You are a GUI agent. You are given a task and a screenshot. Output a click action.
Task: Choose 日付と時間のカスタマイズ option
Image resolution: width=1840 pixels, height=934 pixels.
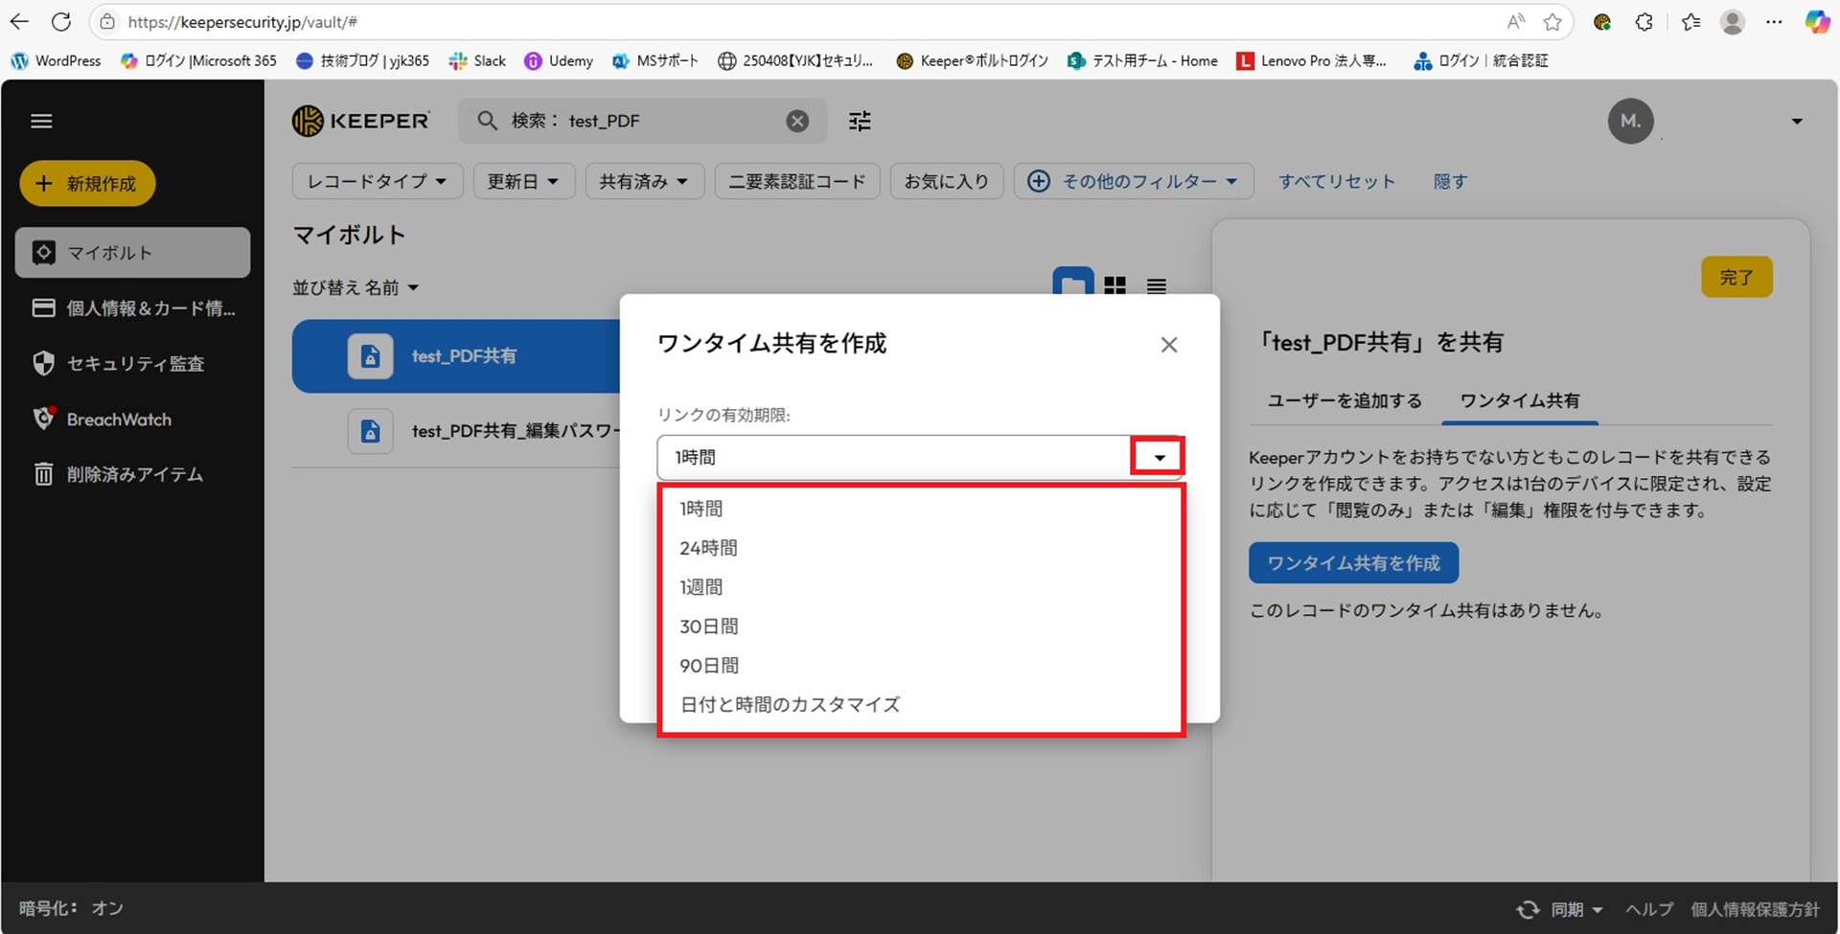click(x=790, y=705)
